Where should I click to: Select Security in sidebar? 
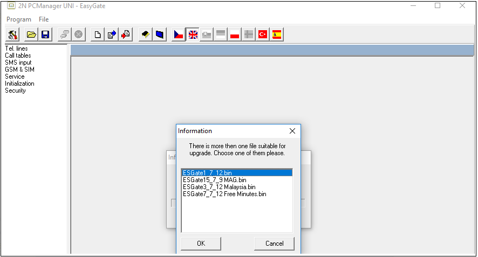pos(15,91)
